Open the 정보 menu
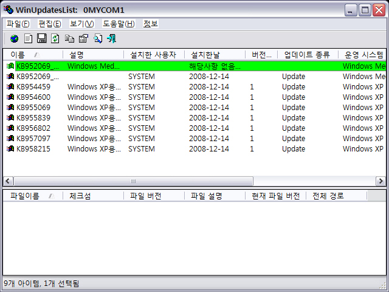The image size is (389, 292). (150, 24)
